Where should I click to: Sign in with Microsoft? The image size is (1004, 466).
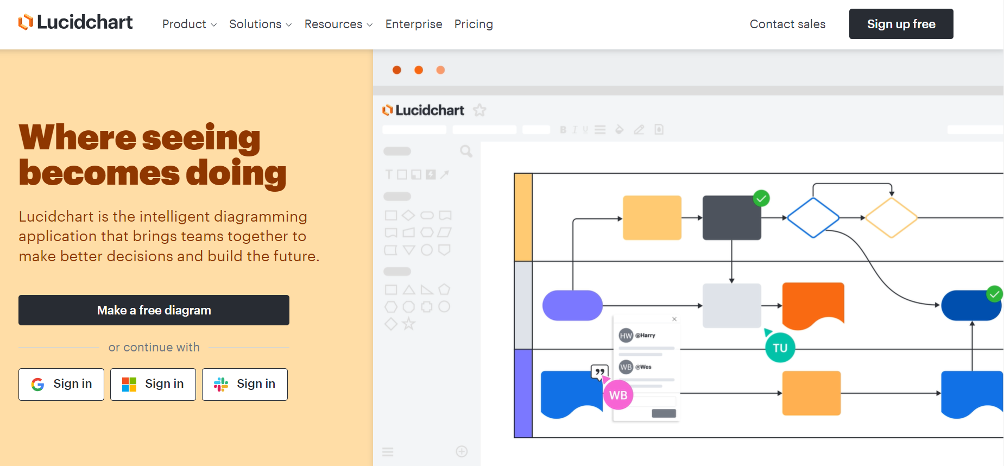tap(153, 385)
